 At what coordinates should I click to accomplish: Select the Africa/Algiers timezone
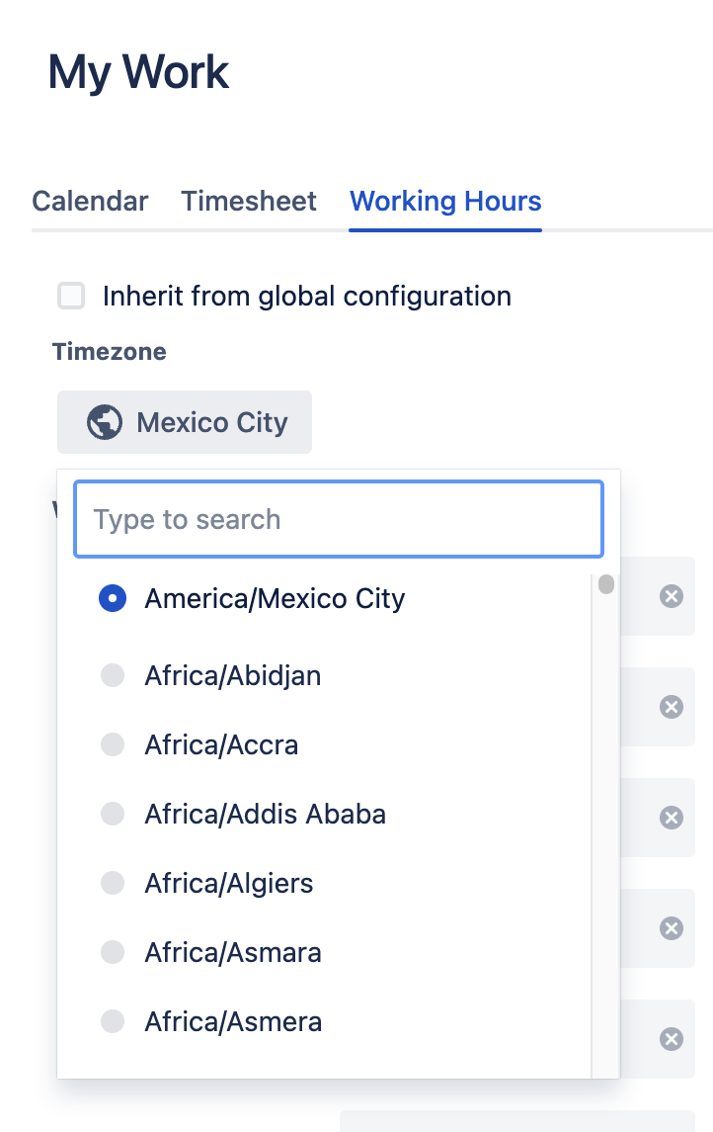[113, 883]
